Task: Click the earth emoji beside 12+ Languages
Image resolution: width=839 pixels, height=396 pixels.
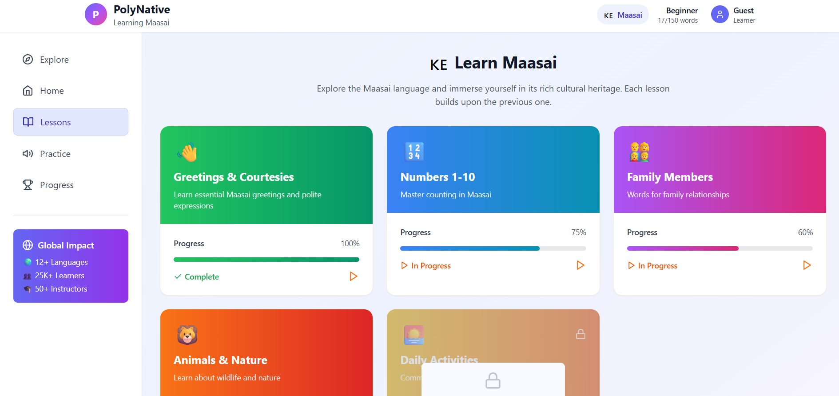Action: (28, 262)
